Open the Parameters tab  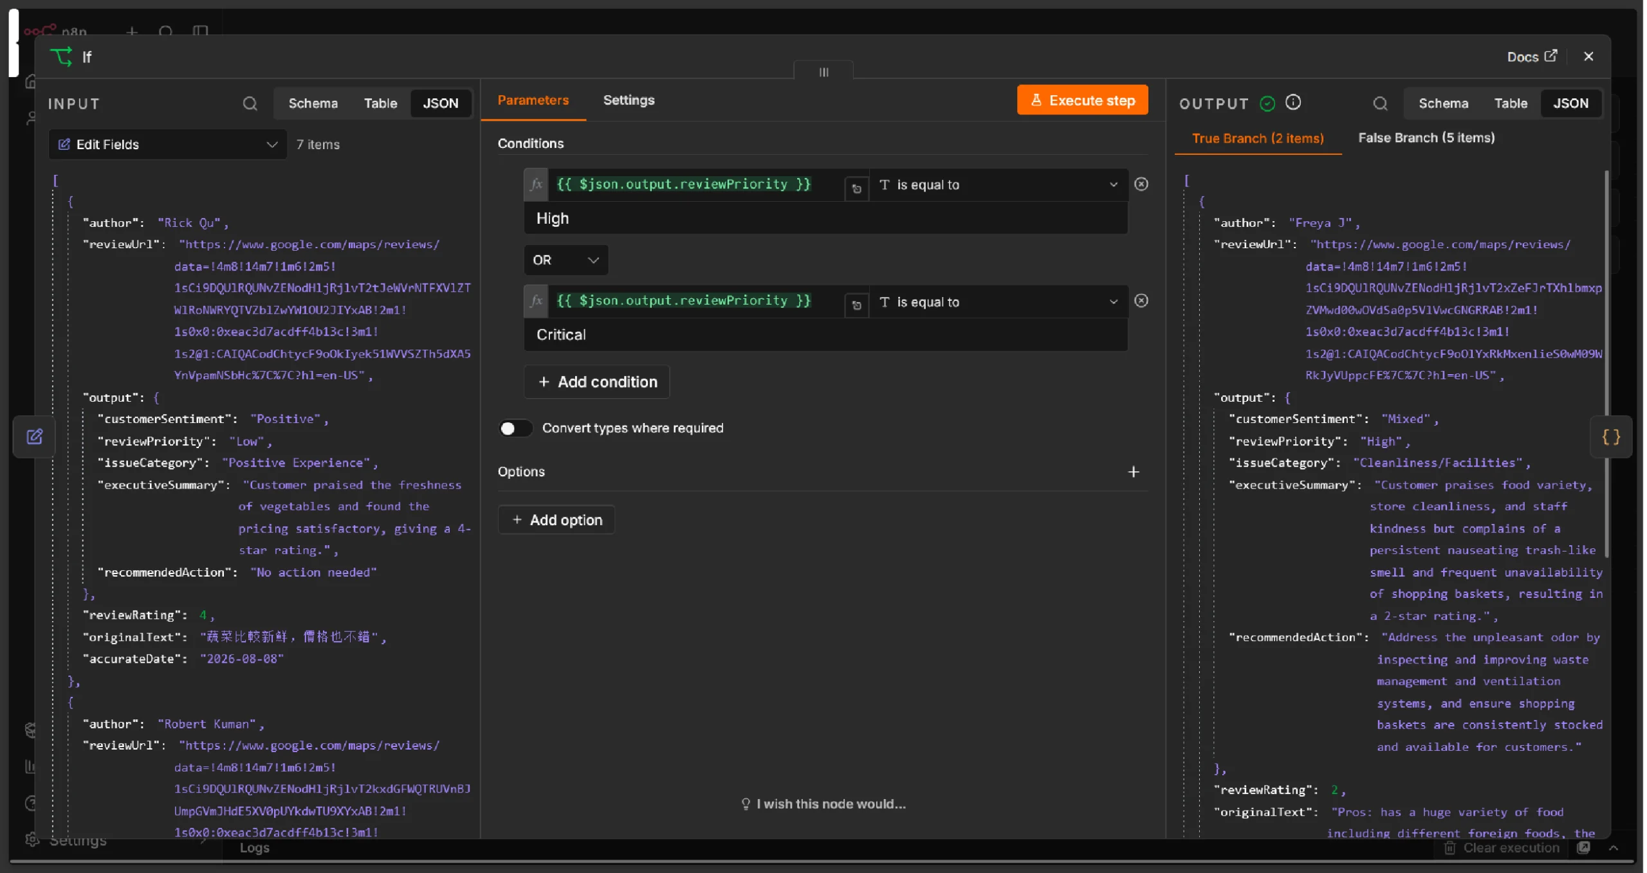533,100
